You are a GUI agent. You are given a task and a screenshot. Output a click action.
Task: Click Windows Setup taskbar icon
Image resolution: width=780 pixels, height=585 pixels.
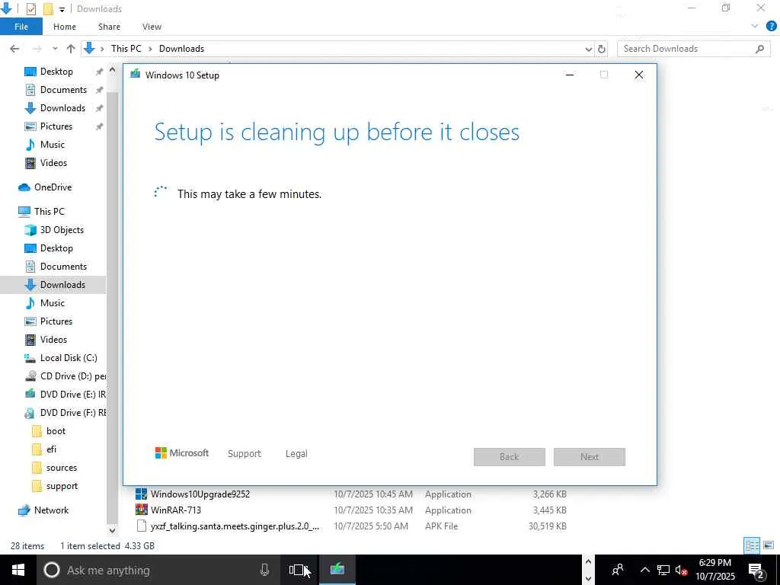[337, 570]
